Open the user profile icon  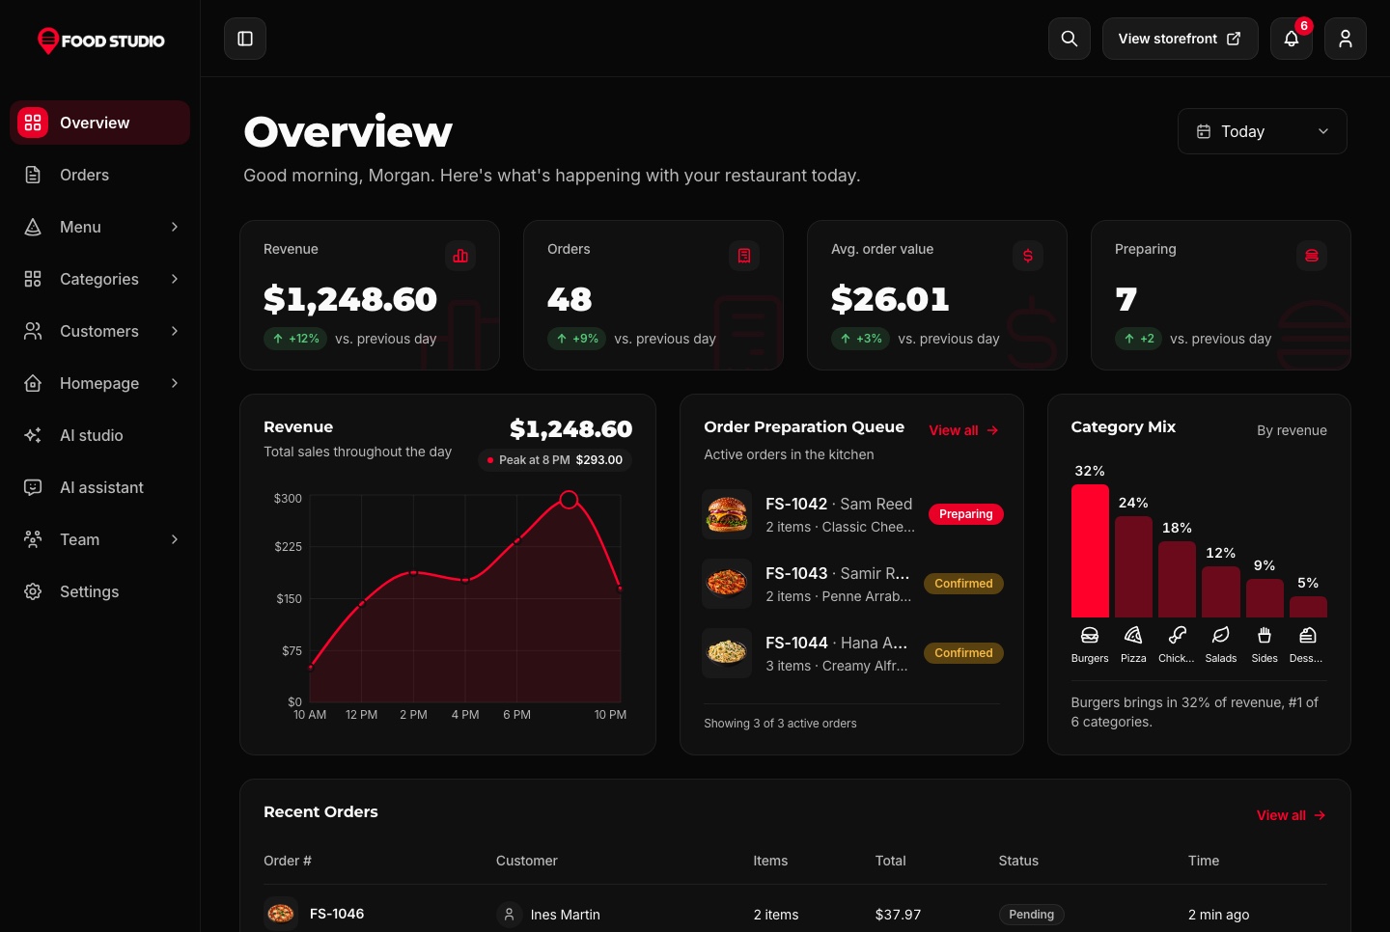click(x=1346, y=39)
